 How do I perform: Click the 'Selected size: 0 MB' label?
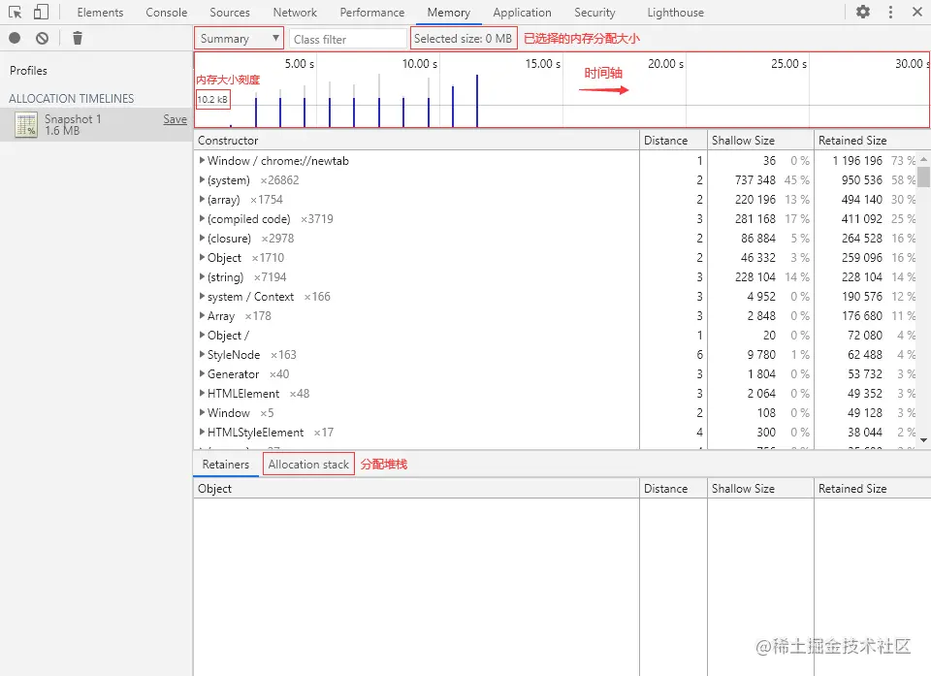[x=464, y=39]
